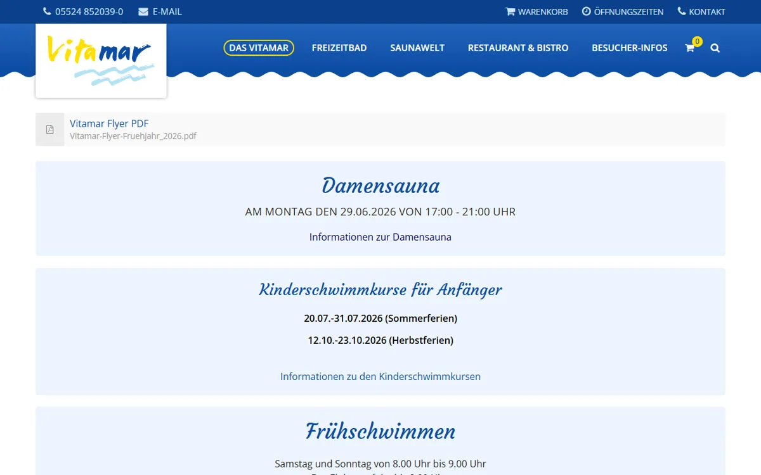Open search via the magnifier icon

715,47
